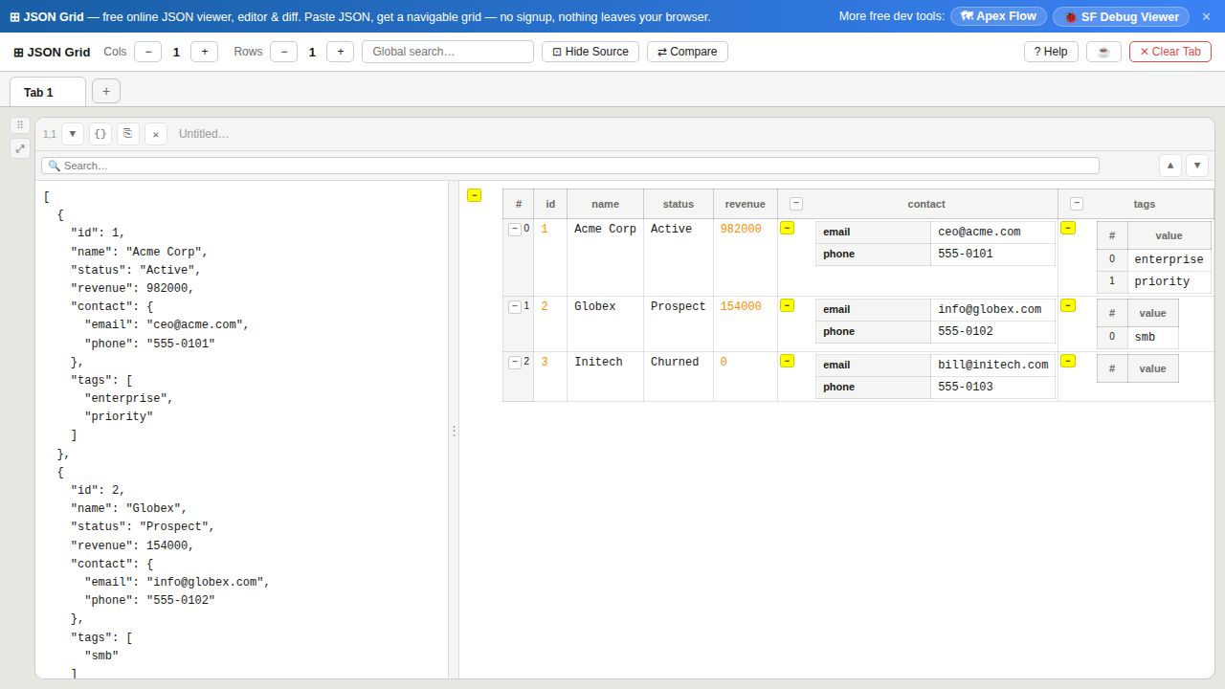Click the next match down-arrow button

[x=1197, y=166]
